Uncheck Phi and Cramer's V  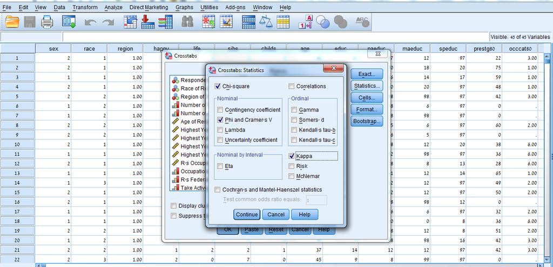click(220, 120)
